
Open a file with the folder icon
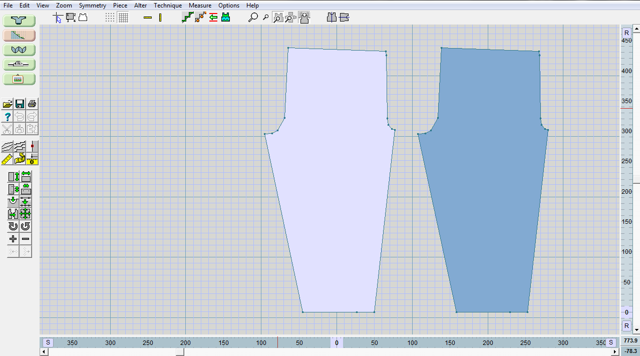click(x=8, y=104)
